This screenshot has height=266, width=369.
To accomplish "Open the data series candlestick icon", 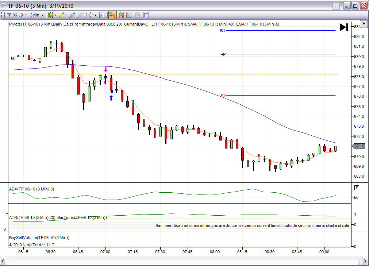I will [121, 15].
